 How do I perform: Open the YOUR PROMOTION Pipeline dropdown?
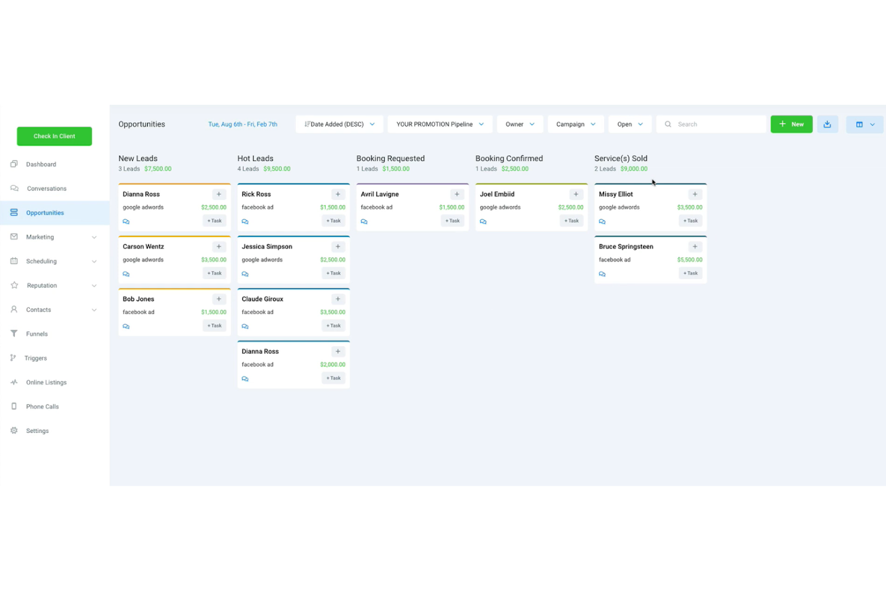point(440,124)
